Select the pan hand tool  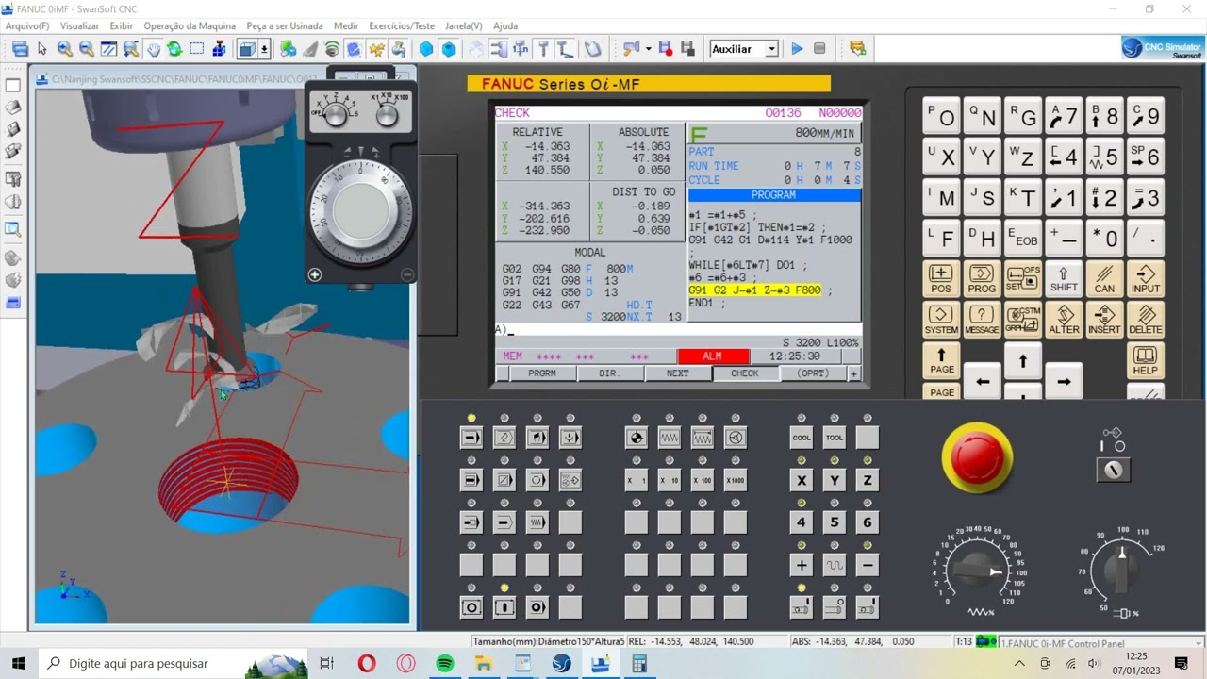click(153, 49)
